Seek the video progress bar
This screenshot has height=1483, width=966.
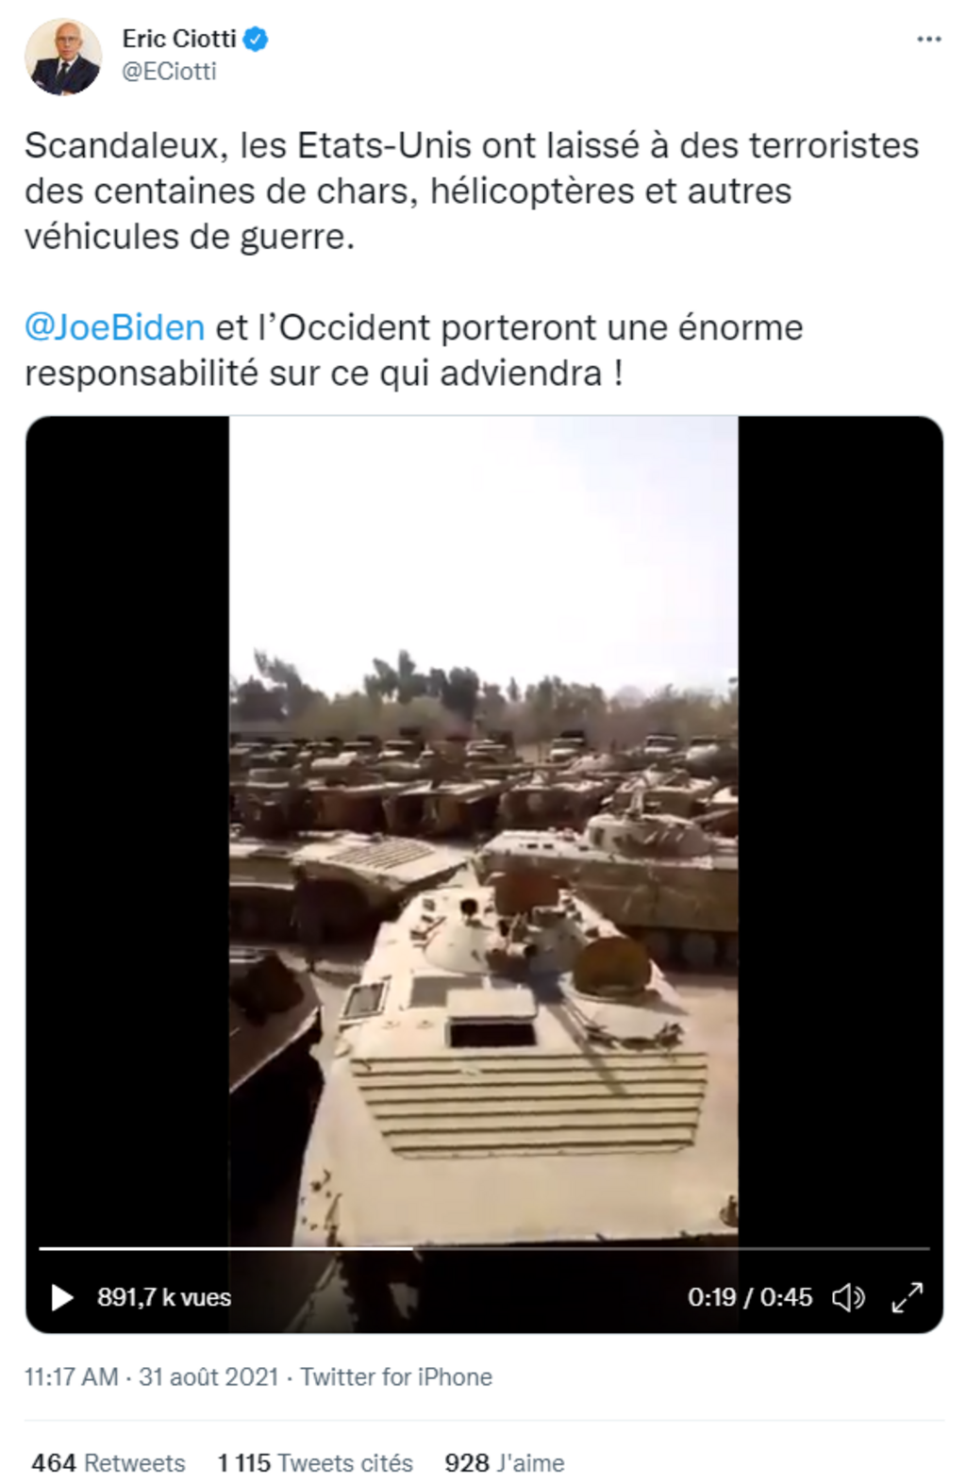click(x=484, y=1248)
